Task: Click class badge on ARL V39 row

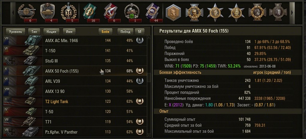Action: 139,81
